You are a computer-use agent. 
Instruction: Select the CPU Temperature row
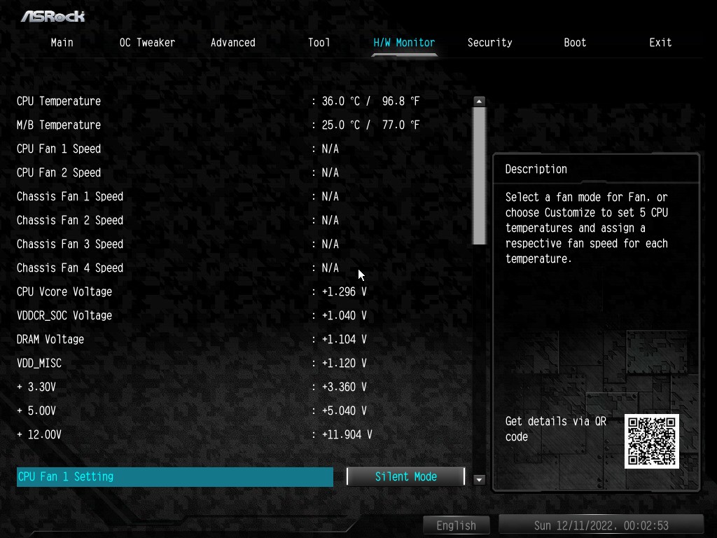click(x=59, y=101)
